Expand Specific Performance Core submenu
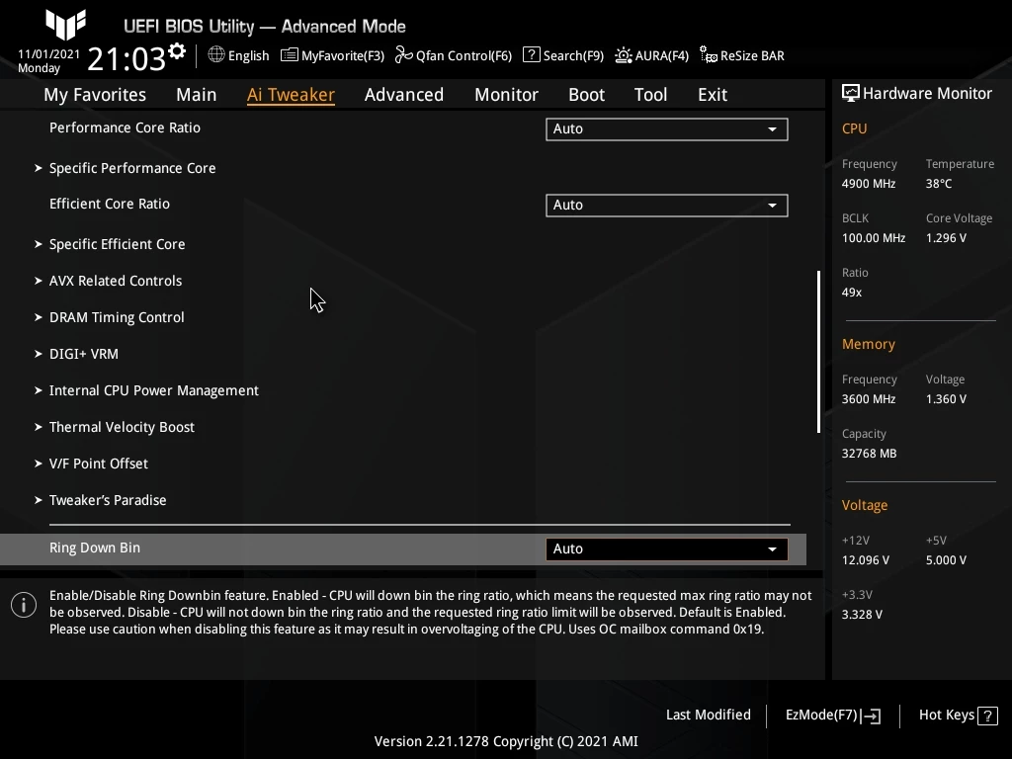The height and width of the screenshot is (759, 1012). [x=132, y=168]
